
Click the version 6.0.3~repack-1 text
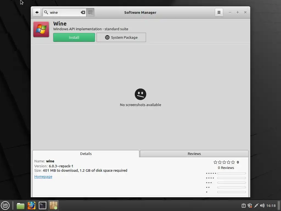(x=61, y=166)
